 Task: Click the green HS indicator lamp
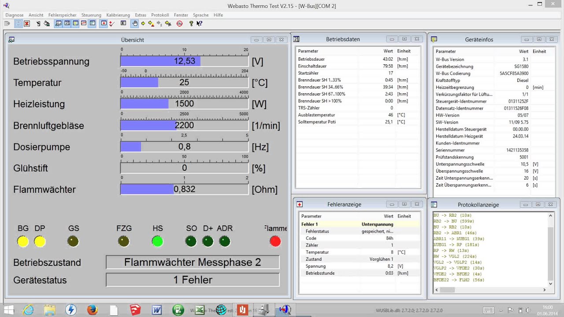157,241
